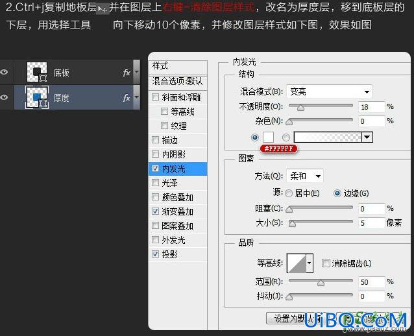This screenshot has height=336, width=414.
Task: Click the 杂色 value field
Action: coord(371,121)
